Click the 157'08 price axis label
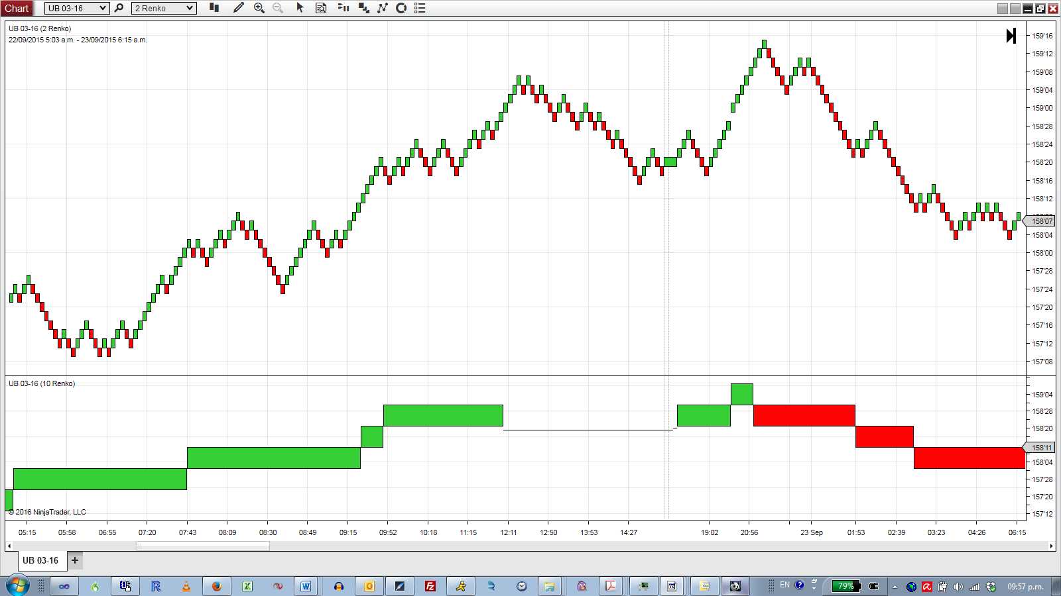The height and width of the screenshot is (596, 1061). [x=1042, y=362]
